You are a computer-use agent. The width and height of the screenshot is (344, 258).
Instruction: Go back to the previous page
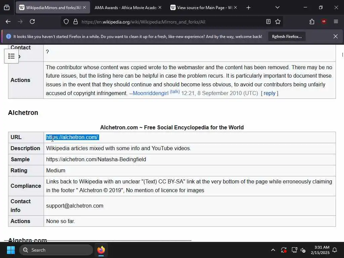tap(8, 21)
